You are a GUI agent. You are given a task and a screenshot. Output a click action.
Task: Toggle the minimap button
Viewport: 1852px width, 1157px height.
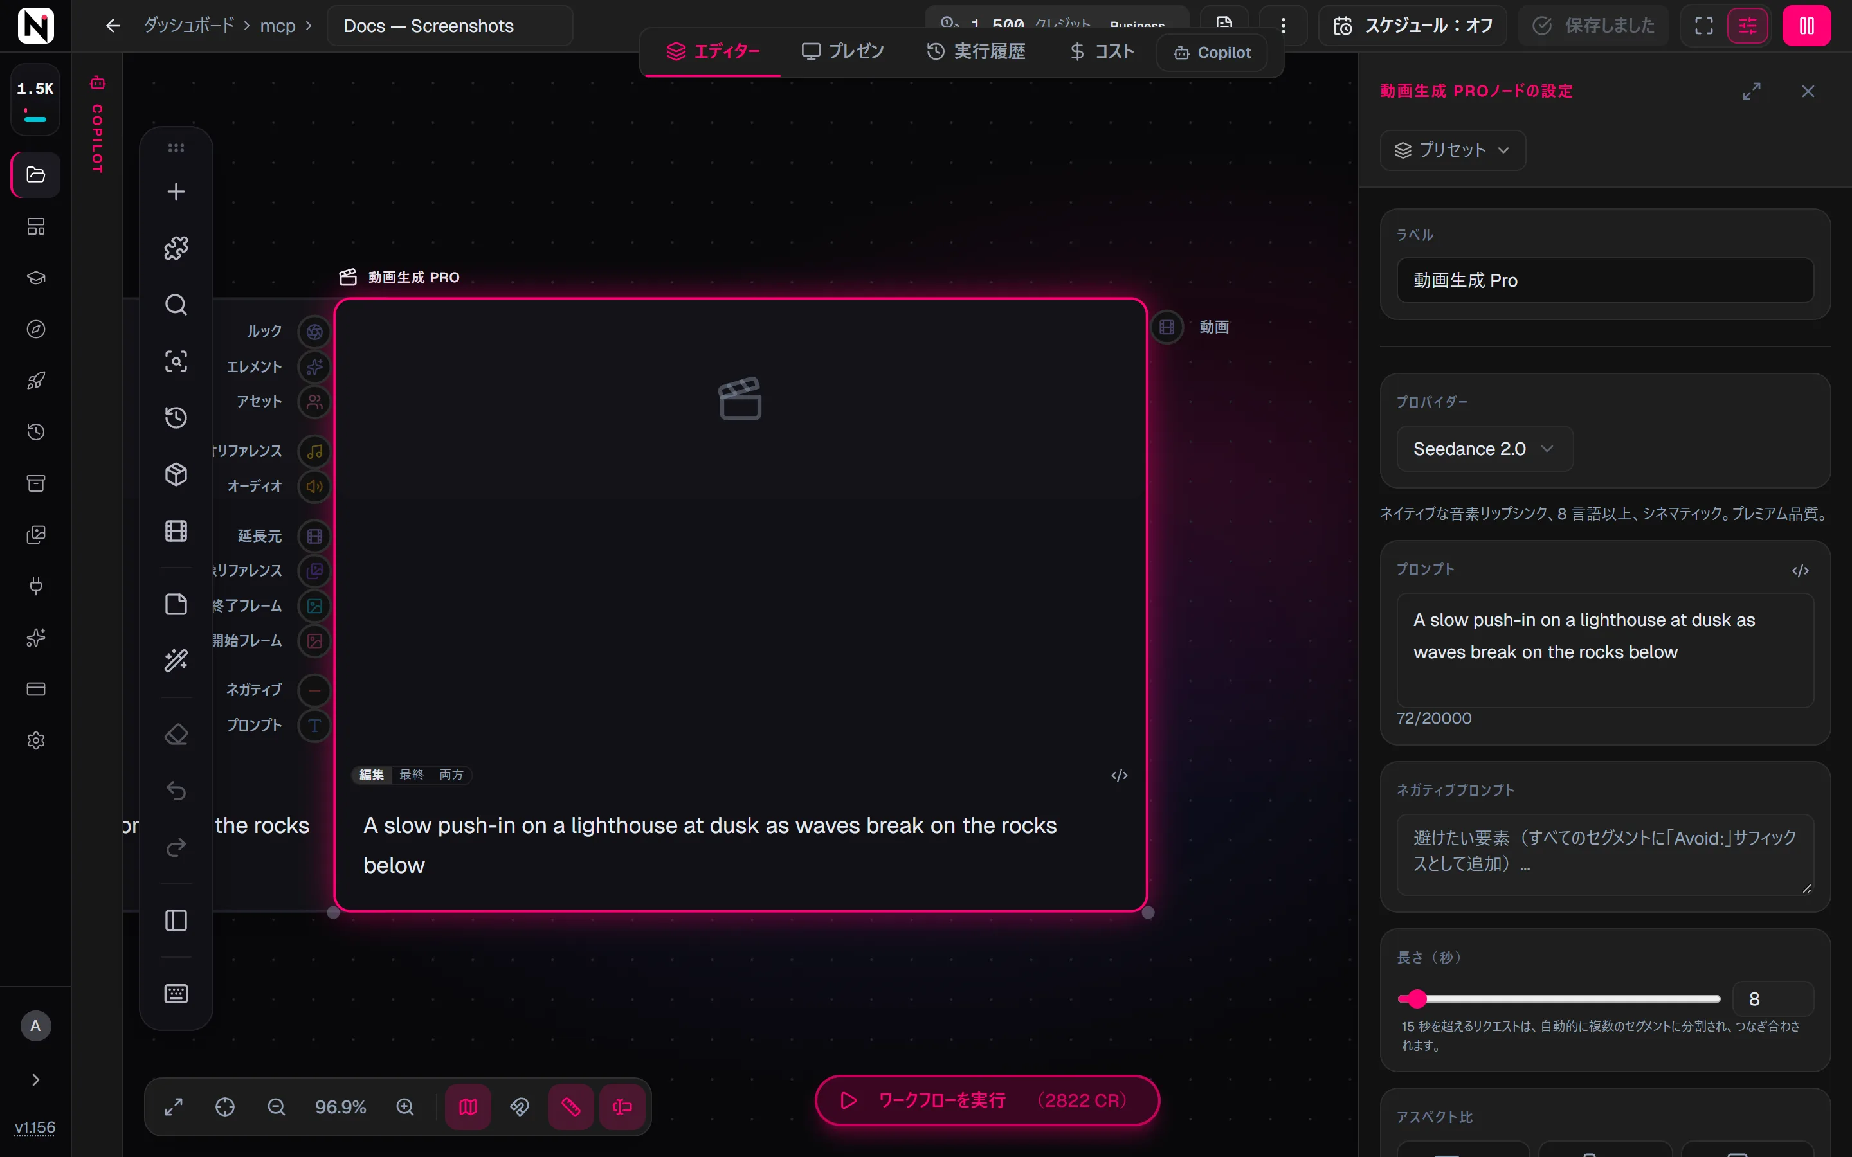pos(468,1106)
